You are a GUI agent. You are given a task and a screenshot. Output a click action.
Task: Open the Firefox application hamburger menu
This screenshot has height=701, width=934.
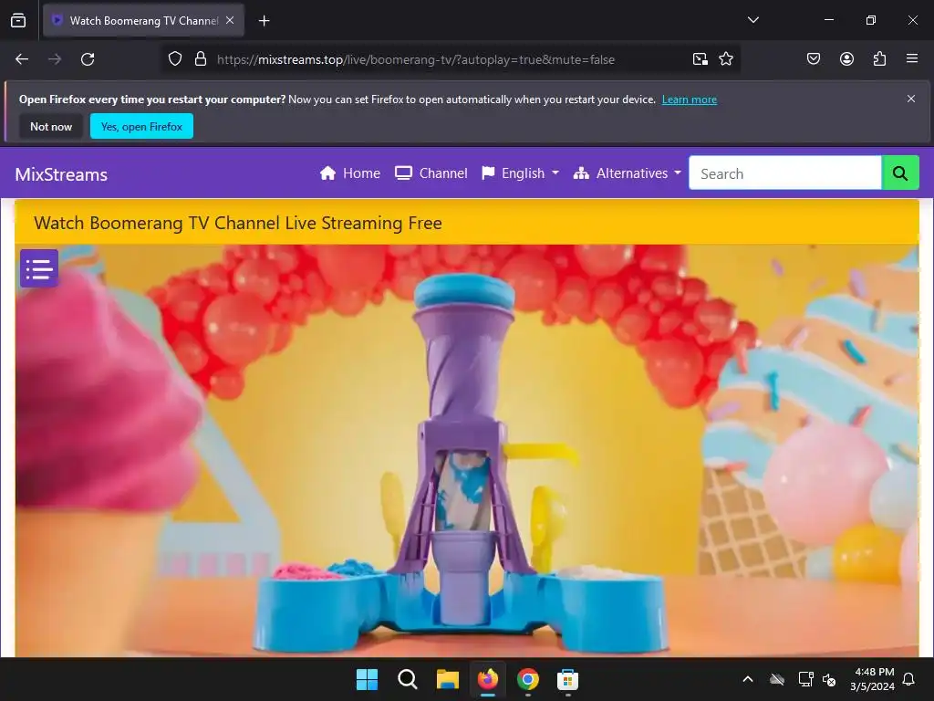tap(912, 59)
